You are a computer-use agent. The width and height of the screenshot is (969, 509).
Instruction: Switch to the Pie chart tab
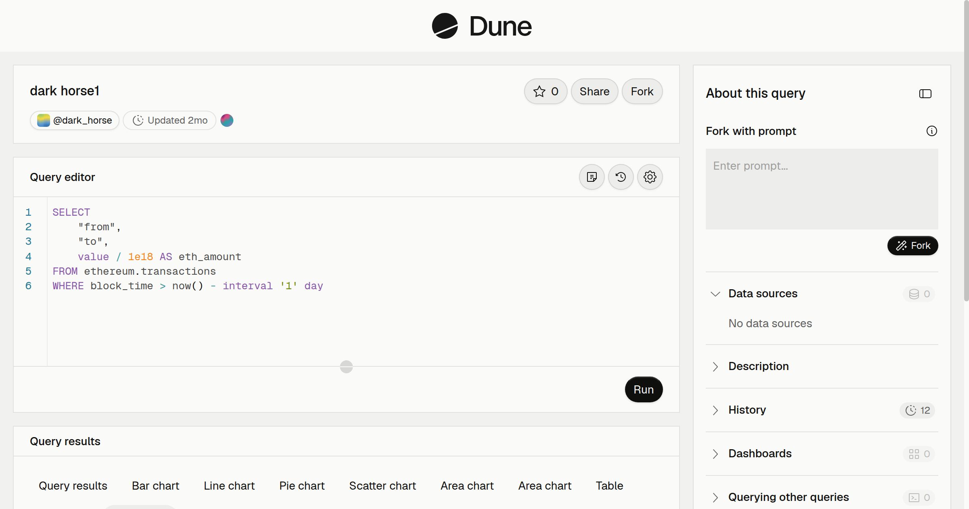coord(302,486)
